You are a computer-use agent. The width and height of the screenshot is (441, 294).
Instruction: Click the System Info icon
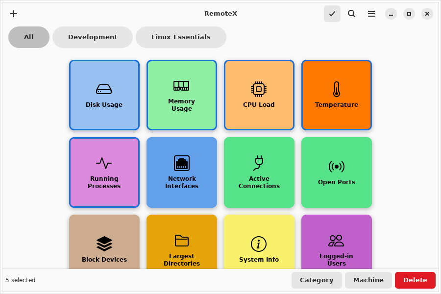coord(259,244)
